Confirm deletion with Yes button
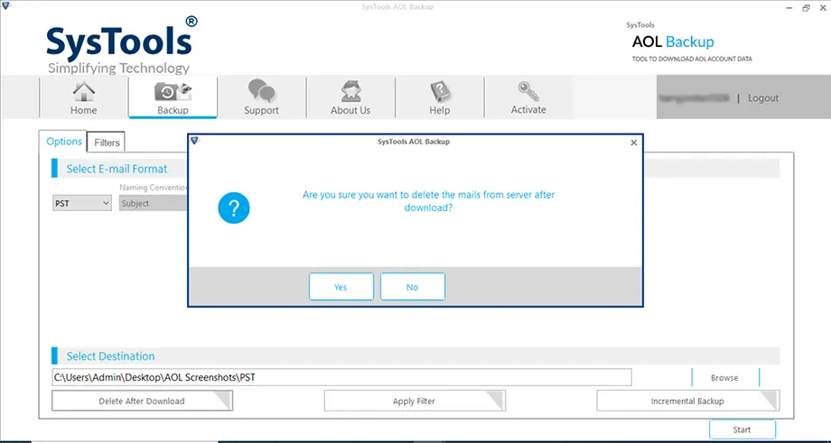This screenshot has width=831, height=443. [x=341, y=287]
